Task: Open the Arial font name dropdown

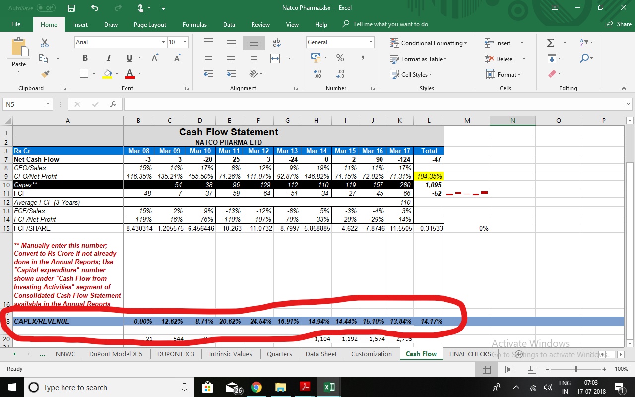Action: pos(163,42)
